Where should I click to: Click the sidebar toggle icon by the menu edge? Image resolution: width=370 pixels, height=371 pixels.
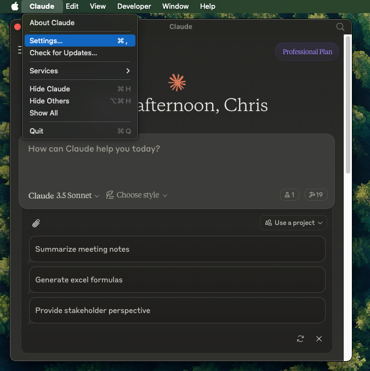click(20, 50)
